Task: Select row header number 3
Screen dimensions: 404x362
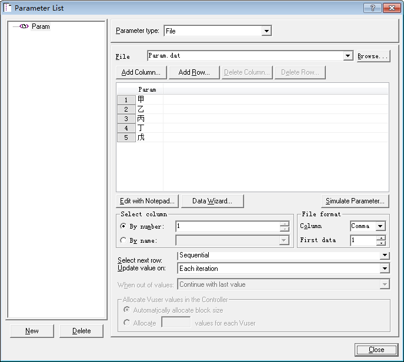Action: pos(126,119)
